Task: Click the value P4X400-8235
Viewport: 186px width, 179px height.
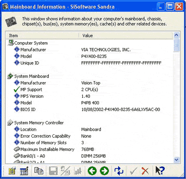Action: click(94, 56)
